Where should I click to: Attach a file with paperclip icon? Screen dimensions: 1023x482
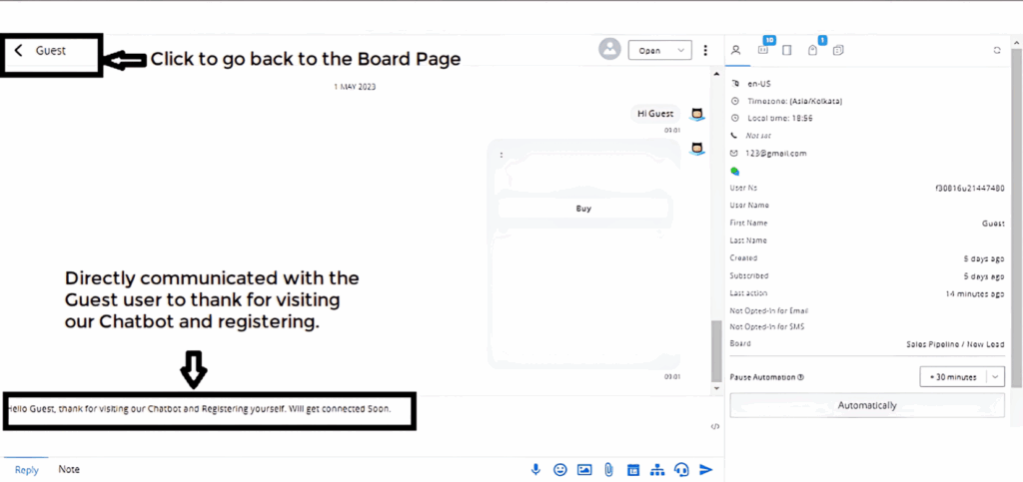(x=608, y=469)
